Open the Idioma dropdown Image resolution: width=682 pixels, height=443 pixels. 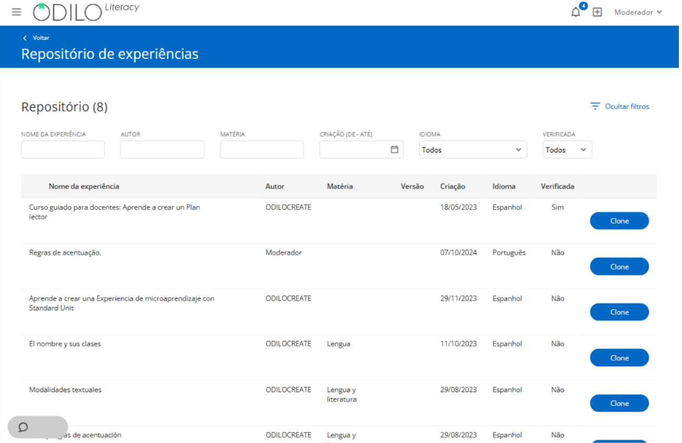473,149
